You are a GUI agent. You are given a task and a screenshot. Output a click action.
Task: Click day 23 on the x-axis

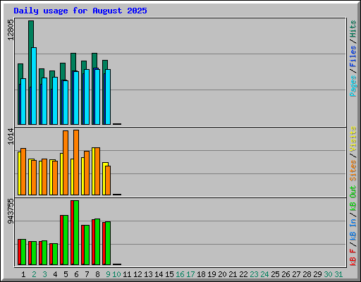[x=254, y=274]
